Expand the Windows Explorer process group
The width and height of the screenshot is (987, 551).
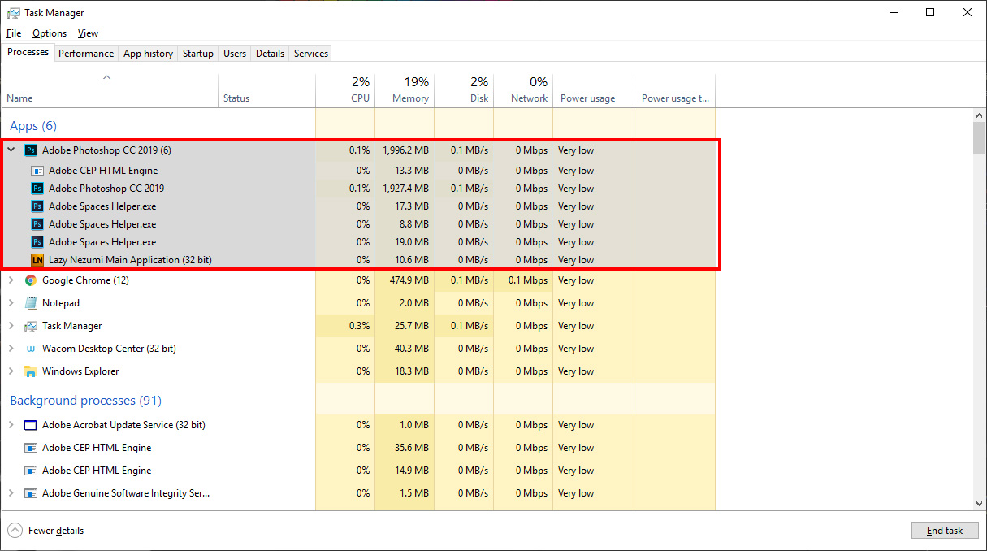11,371
